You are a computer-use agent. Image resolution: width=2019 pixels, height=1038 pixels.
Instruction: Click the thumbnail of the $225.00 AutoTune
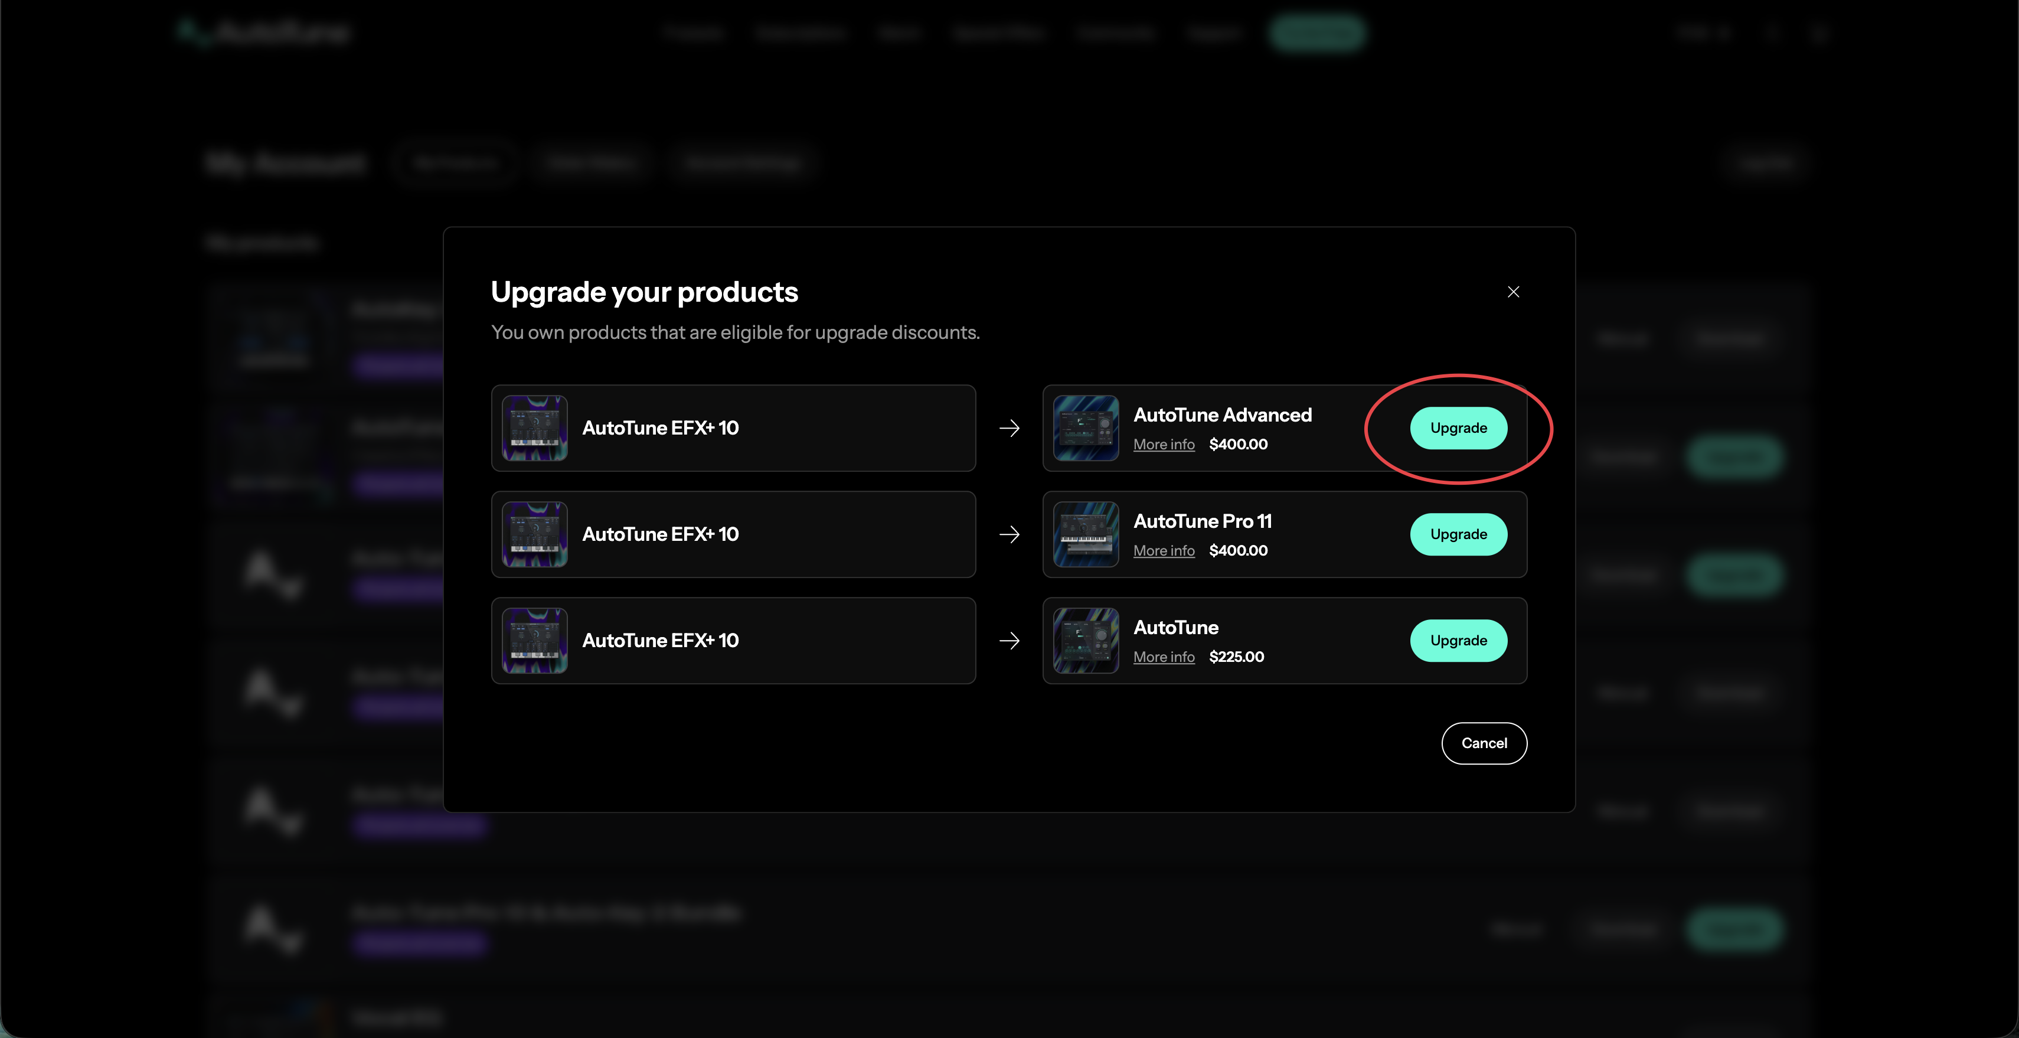(x=1086, y=641)
